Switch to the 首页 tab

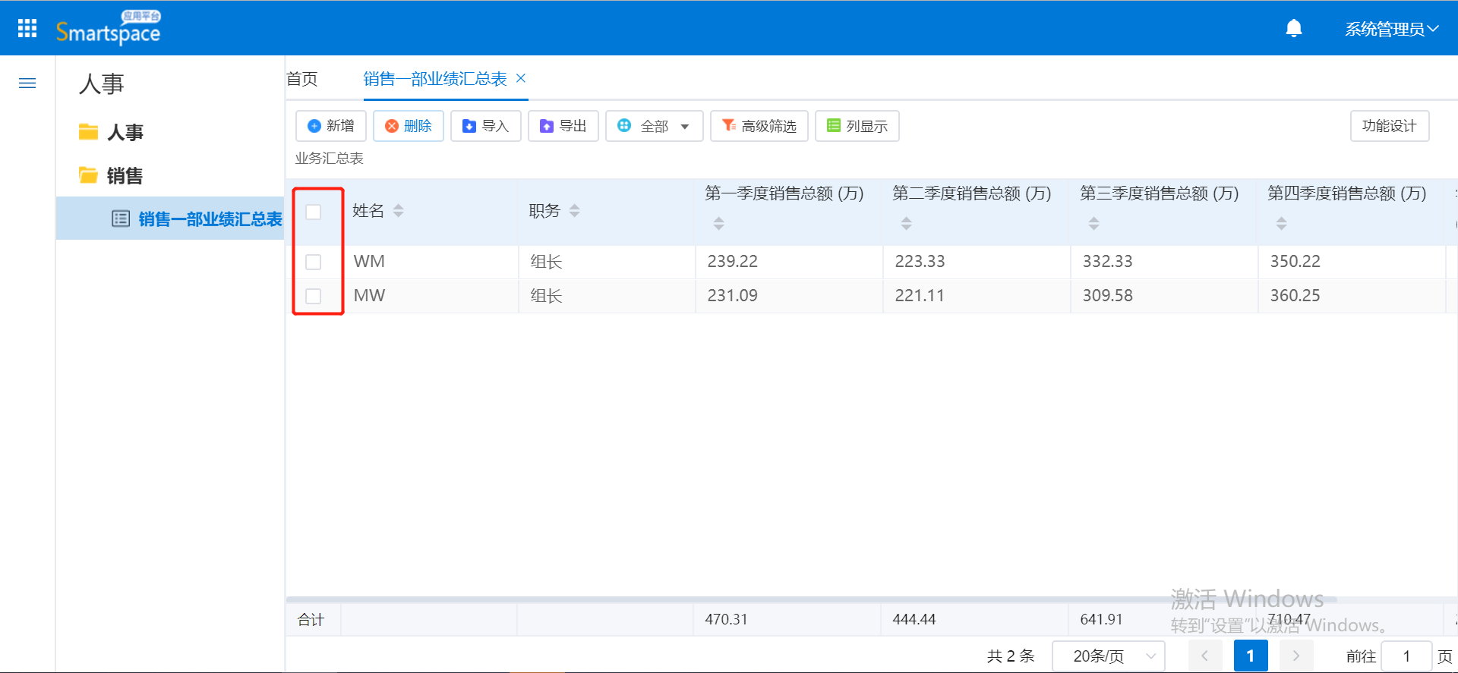coord(302,79)
